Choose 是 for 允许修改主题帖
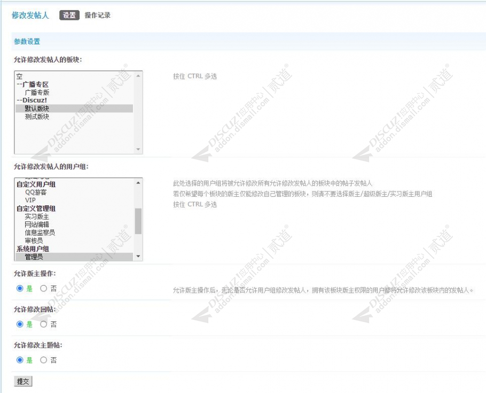Viewport: 486px width, 393px height. click(20, 360)
